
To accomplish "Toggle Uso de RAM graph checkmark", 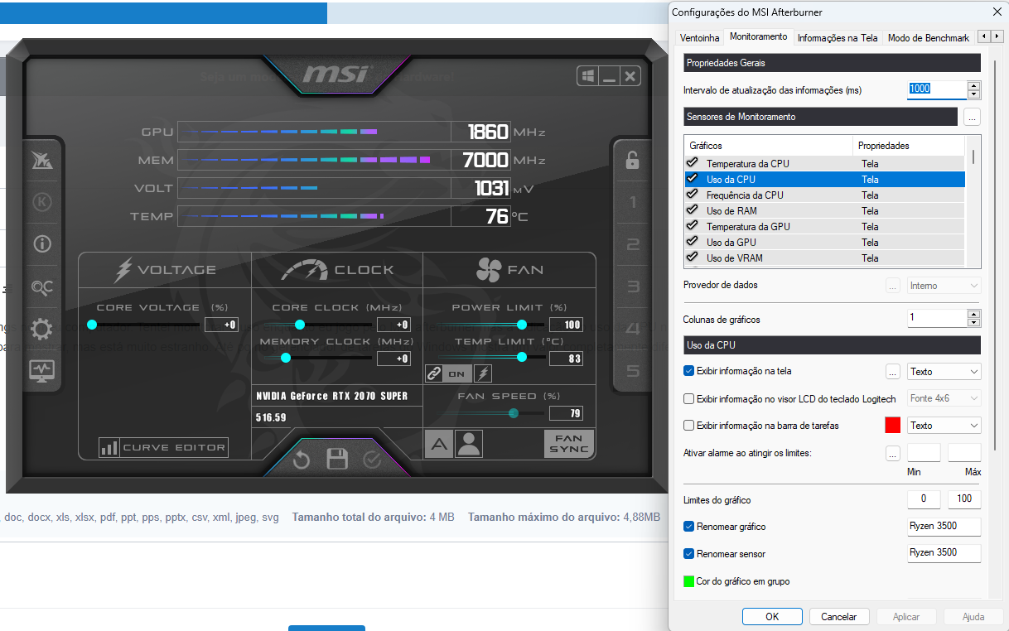I will (692, 210).
